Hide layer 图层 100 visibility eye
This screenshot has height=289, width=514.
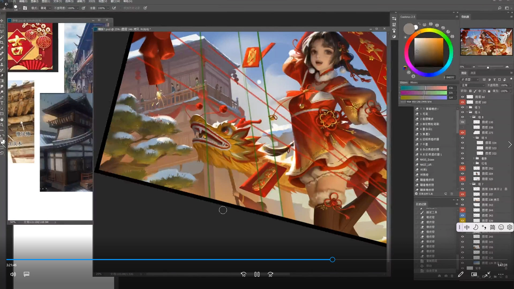point(462,102)
